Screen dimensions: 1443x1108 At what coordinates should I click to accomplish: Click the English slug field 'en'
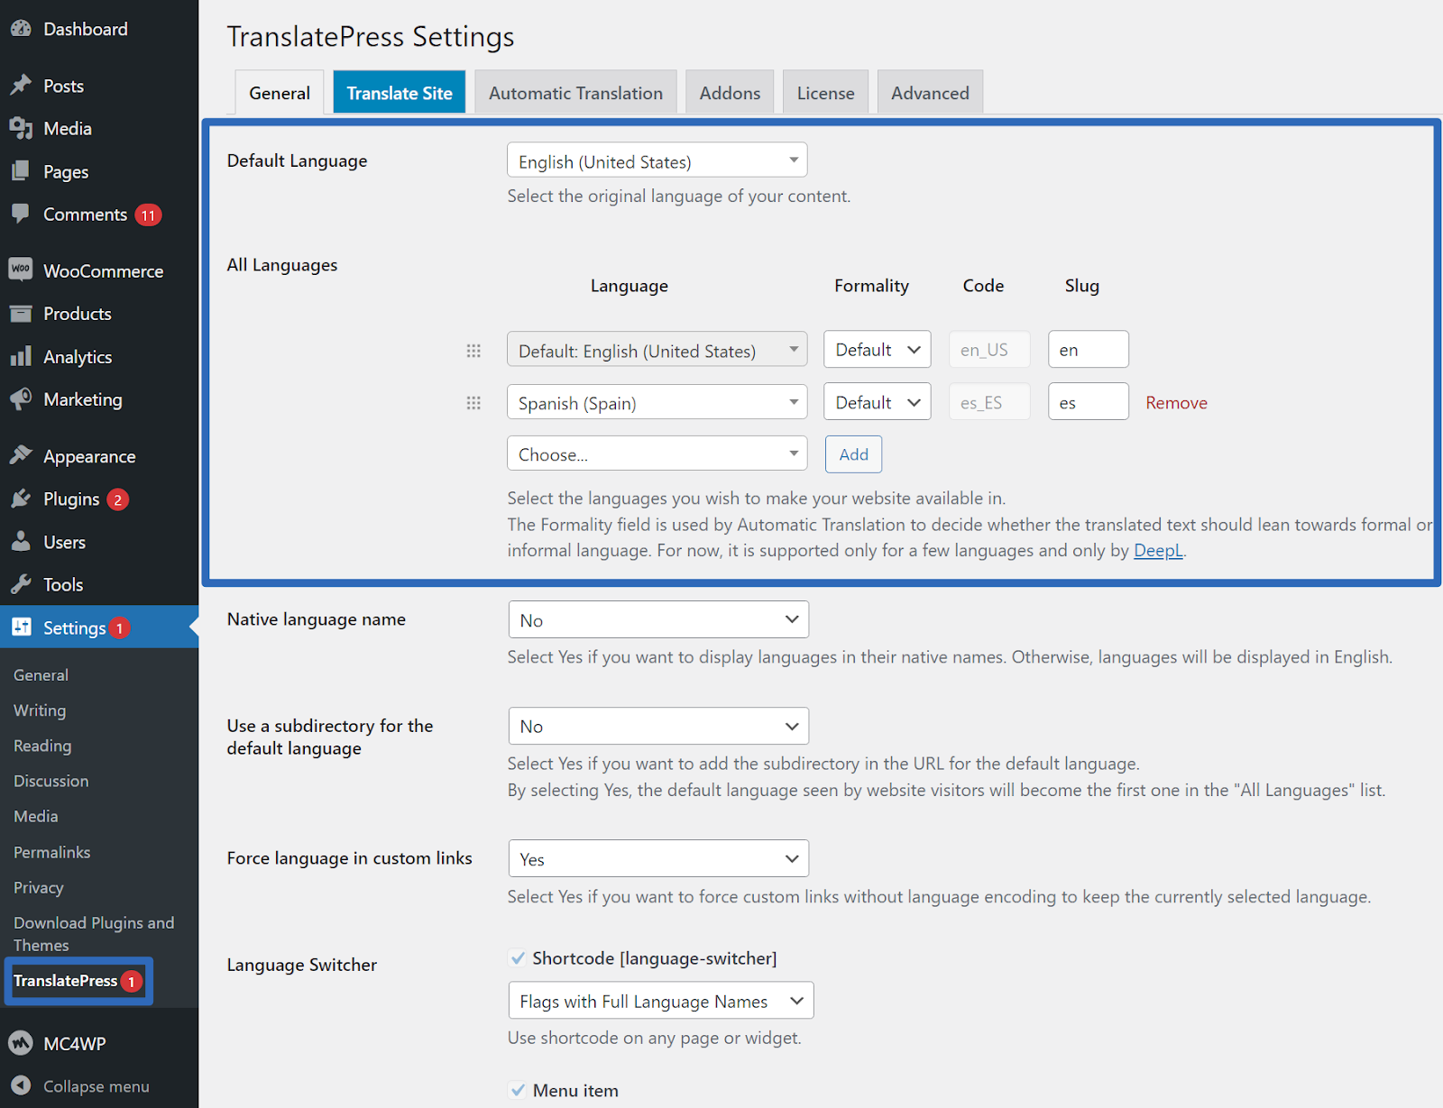pos(1088,350)
